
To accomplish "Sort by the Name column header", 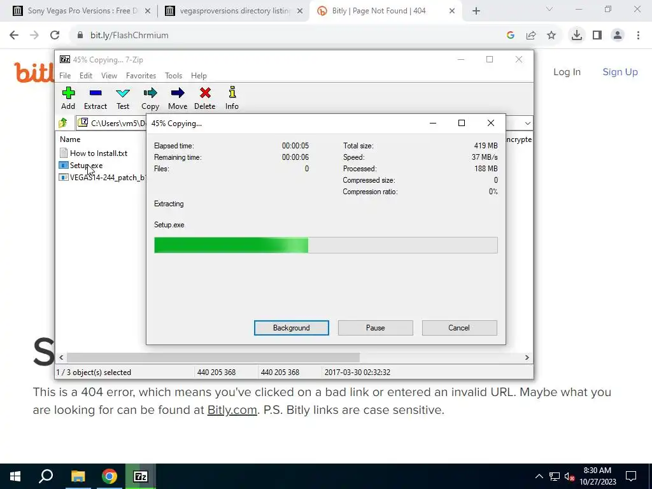I will [70, 139].
